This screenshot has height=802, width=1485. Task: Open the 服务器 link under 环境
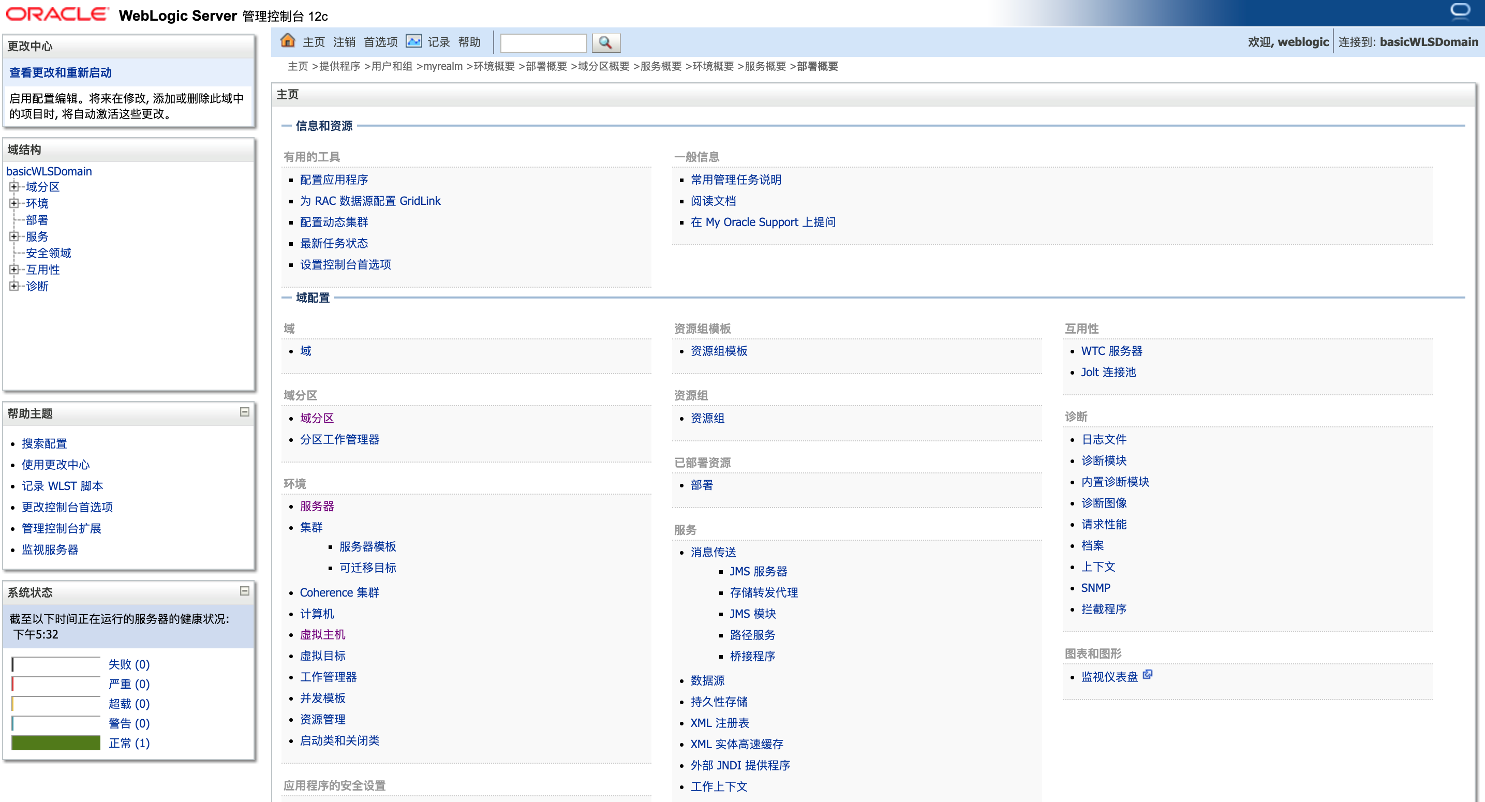point(317,506)
